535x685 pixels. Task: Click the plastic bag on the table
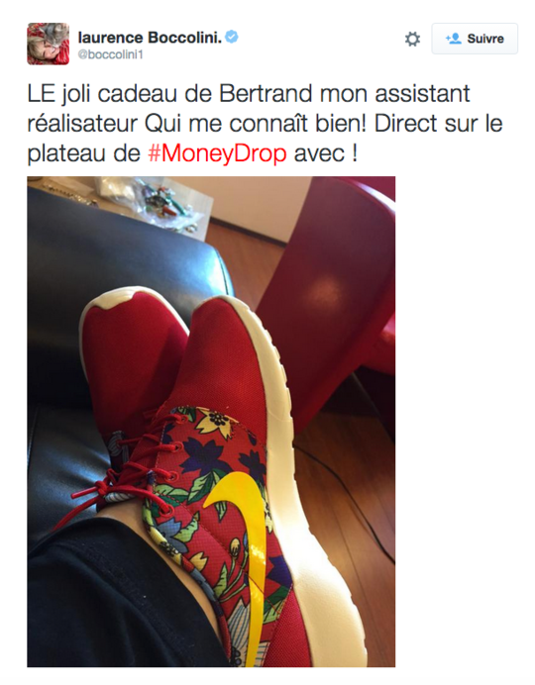[156, 203]
